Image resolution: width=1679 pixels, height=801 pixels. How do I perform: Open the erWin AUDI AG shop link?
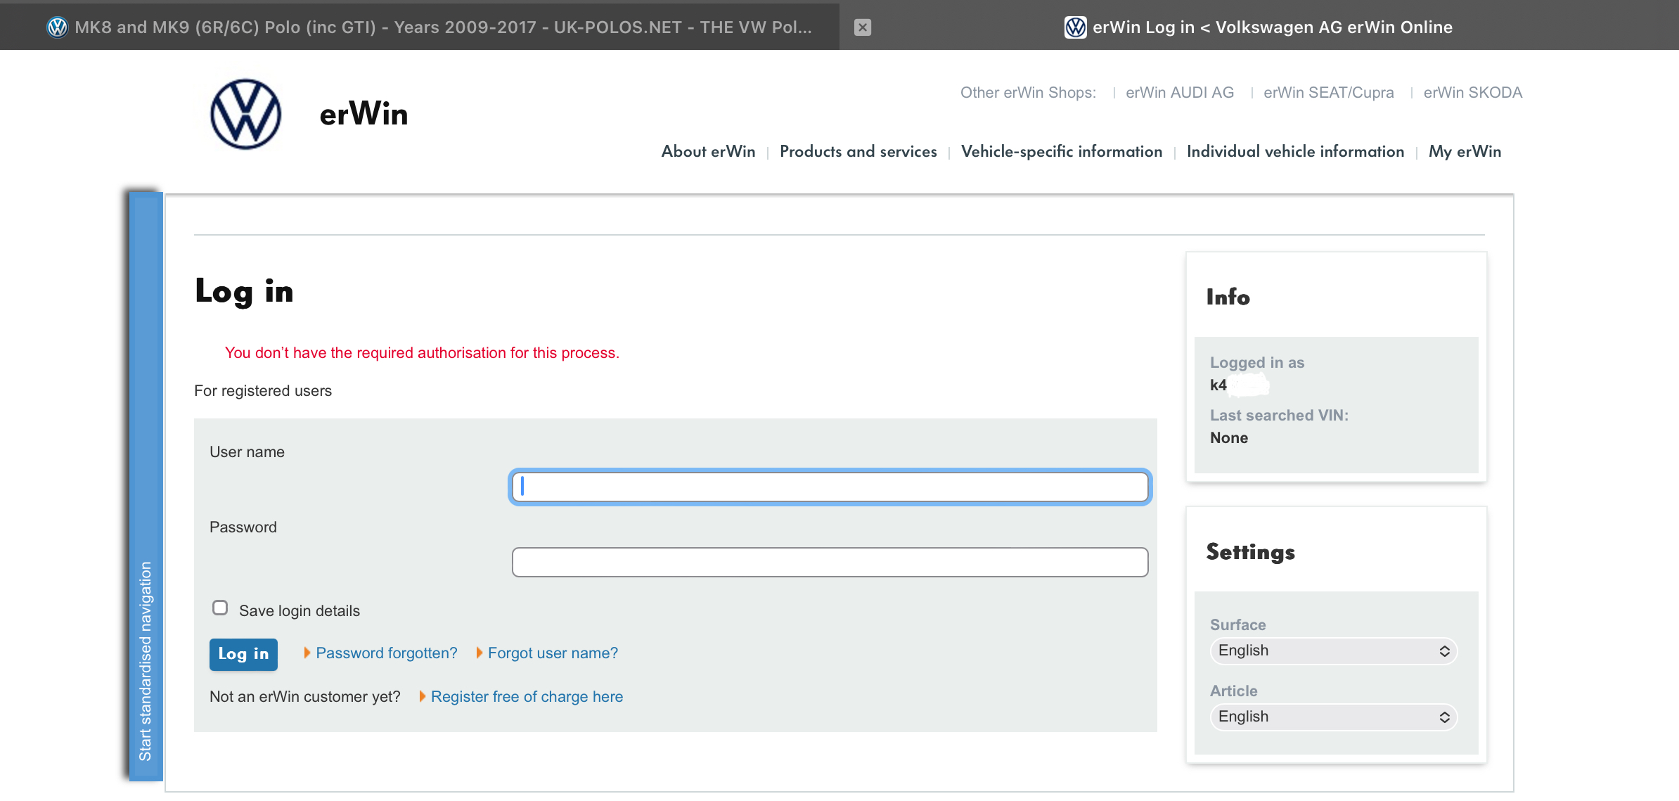(1180, 93)
